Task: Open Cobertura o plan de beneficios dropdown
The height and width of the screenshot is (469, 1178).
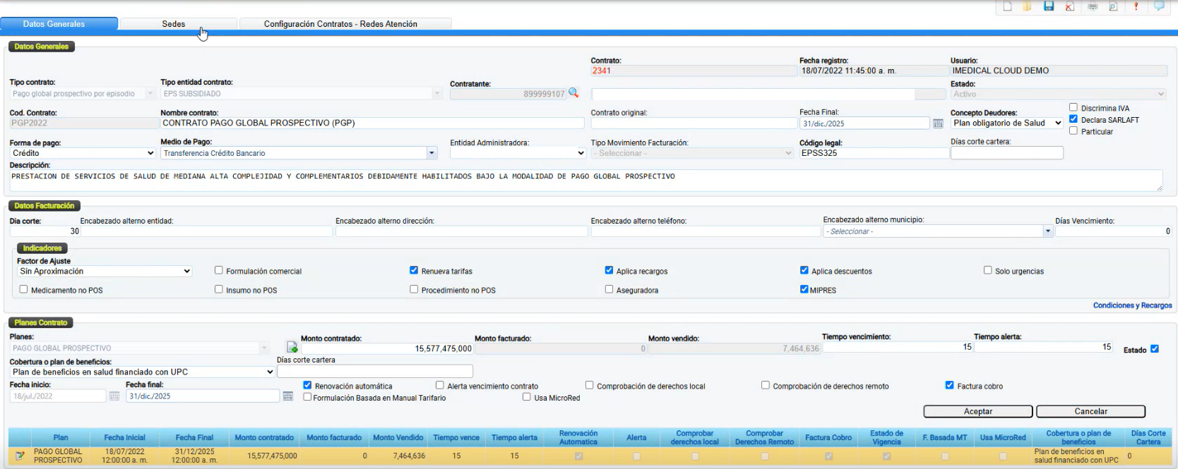Action: click(x=143, y=372)
